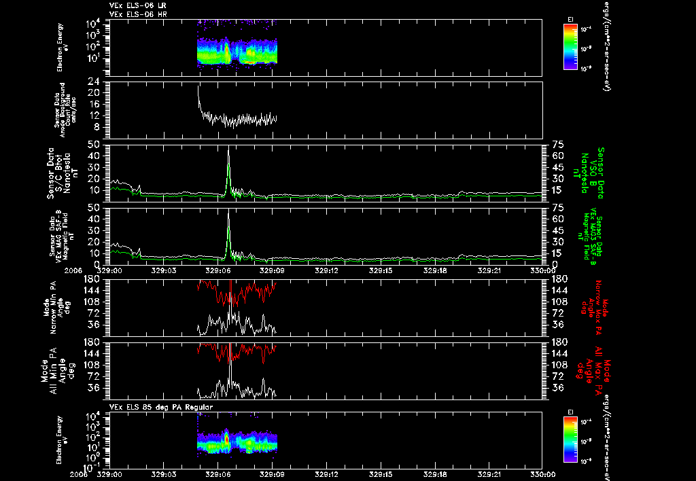Image resolution: width=696 pixels, height=481 pixels.
Task: Select the "VEx ELS 85 deg PA Regular" heading
Action: pos(161,407)
